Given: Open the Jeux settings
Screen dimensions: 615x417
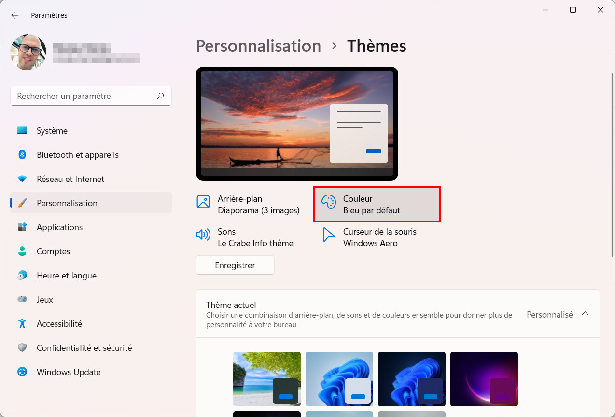Looking at the screenshot, I should tap(91, 300).
